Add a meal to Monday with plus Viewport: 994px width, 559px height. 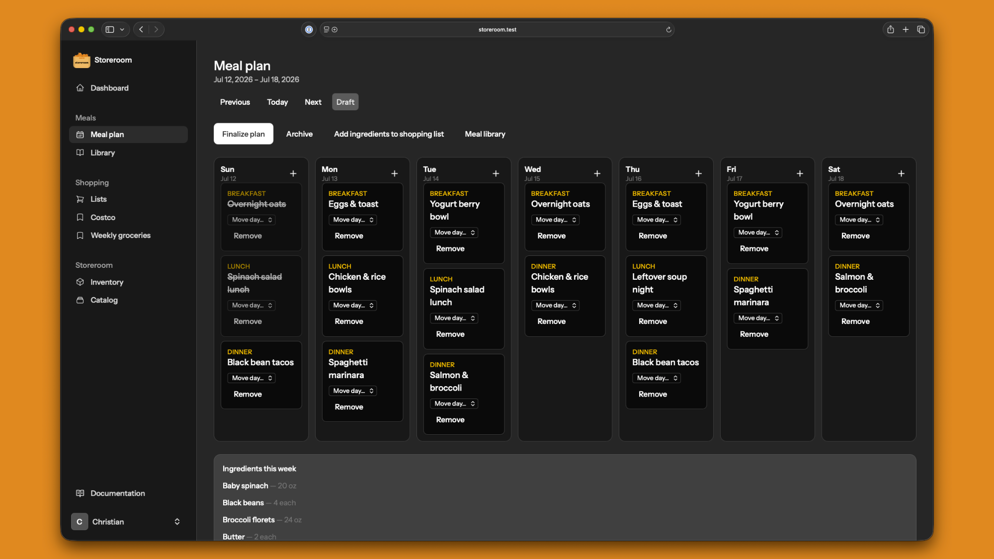click(395, 173)
